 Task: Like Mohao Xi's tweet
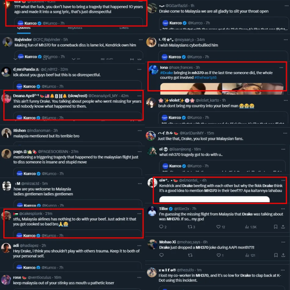coord(219,255)
